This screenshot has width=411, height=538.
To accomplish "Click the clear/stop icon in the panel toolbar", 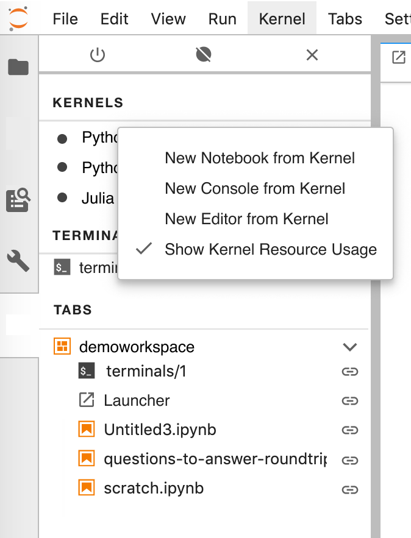I will coord(203,54).
